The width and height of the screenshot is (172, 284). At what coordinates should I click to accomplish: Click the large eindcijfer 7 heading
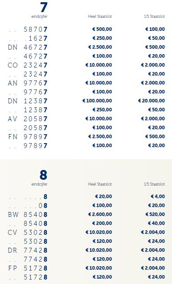[44, 7]
